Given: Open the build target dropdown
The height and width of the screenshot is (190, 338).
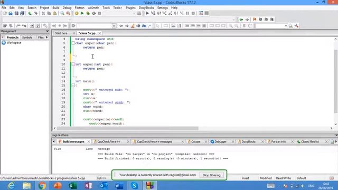Looking at the screenshot, I should pyautogui.click(x=134, y=13).
